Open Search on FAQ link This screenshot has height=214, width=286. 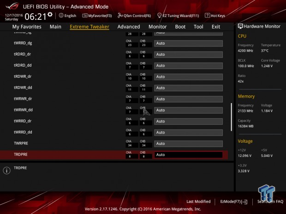270,202
